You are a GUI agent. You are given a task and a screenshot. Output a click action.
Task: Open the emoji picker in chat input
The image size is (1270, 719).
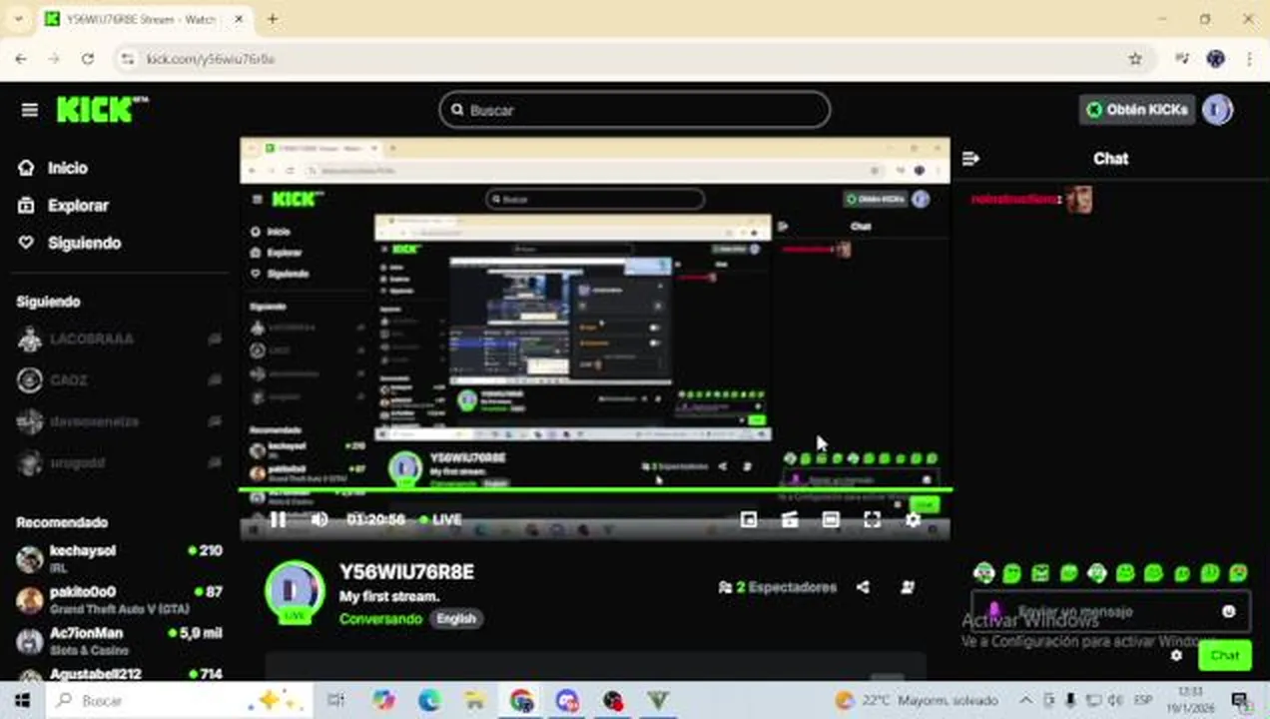tap(1229, 611)
